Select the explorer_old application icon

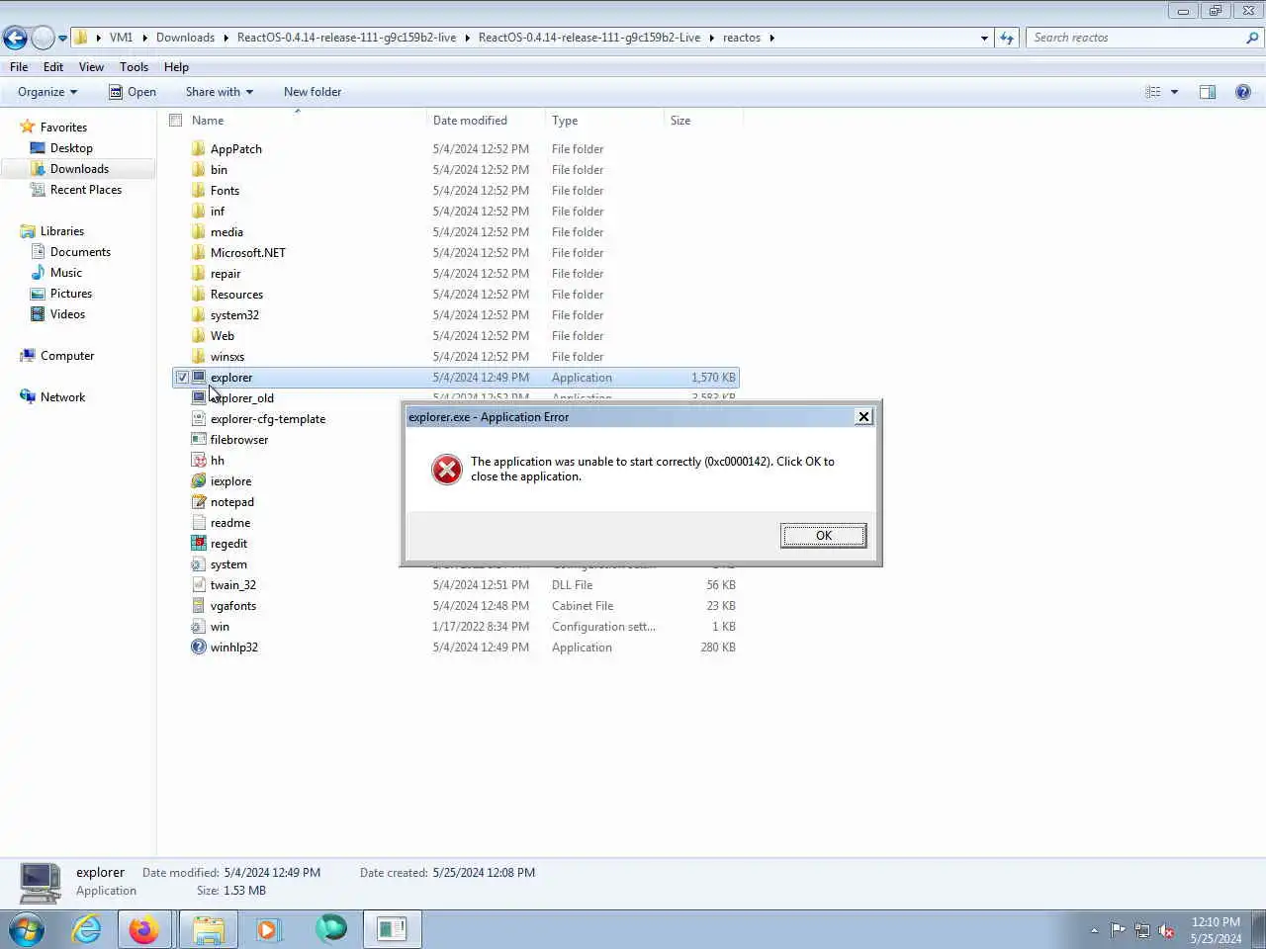198,398
